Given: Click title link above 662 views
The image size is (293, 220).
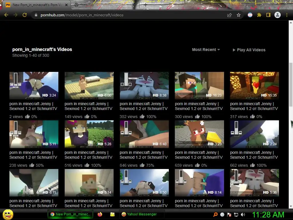Looking at the screenshot, I should [254, 155].
